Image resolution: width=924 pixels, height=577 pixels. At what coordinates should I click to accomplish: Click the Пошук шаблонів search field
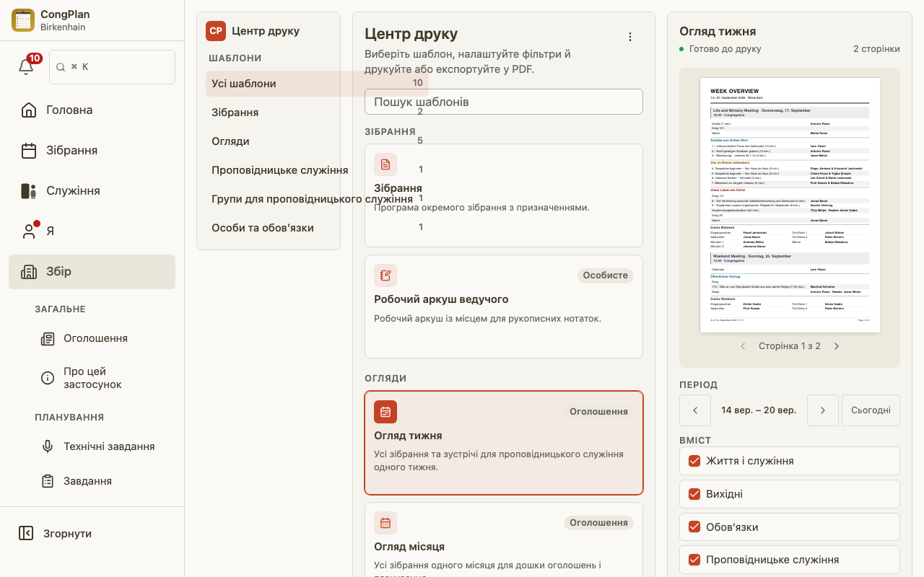[504, 102]
